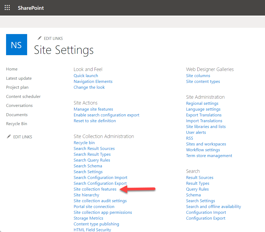Open Search Result Sources link
265x232 pixels.
pos(94,149)
